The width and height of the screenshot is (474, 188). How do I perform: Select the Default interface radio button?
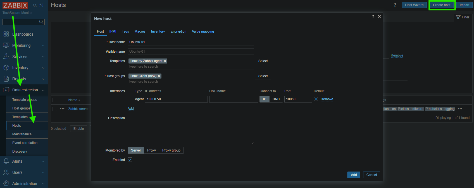coord(316,99)
